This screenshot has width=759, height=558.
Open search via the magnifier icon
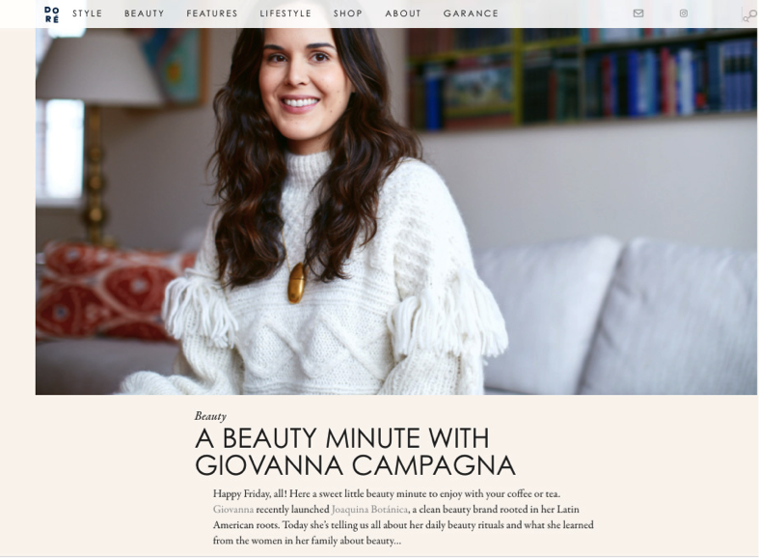[749, 15]
